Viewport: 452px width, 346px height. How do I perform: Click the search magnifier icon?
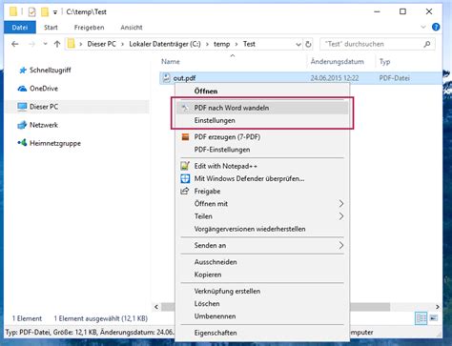point(427,44)
